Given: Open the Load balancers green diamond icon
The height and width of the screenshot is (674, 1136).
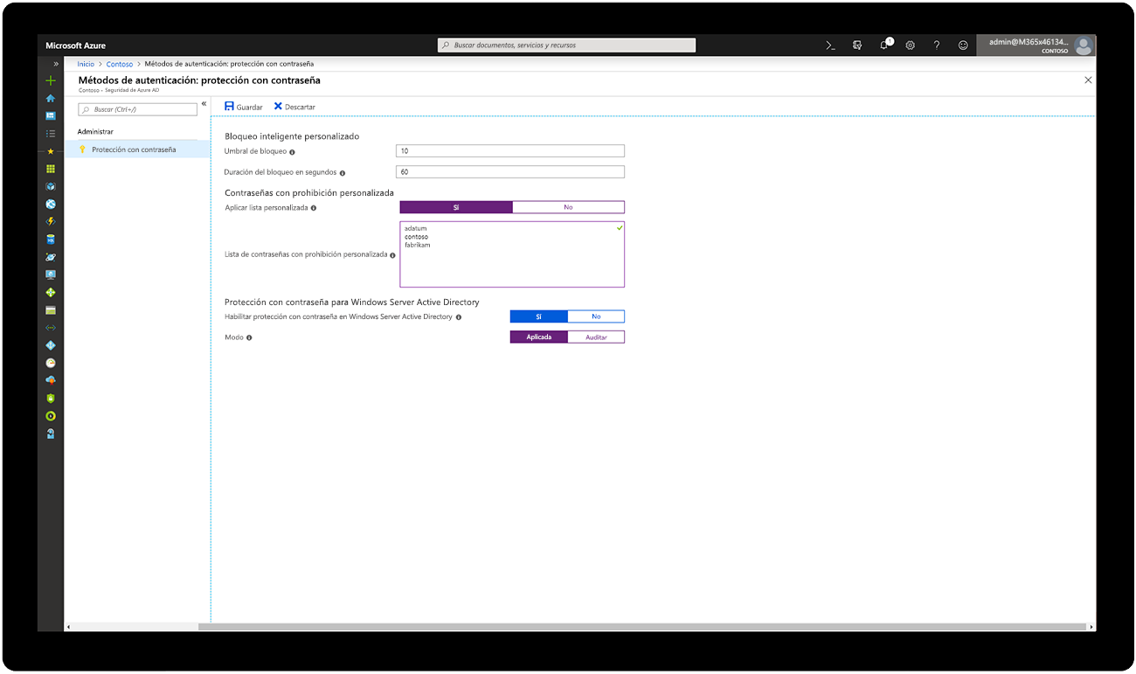Looking at the screenshot, I should pyautogui.click(x=51, y=292).
